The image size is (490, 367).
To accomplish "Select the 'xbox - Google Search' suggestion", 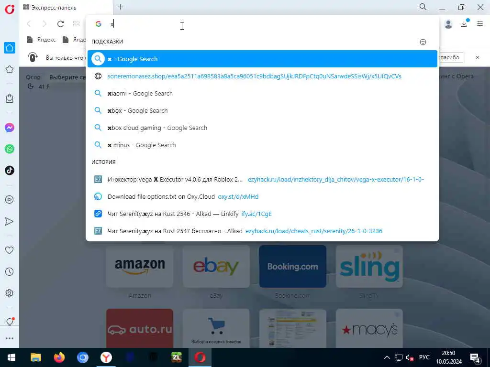I will (x=262, y=110).
